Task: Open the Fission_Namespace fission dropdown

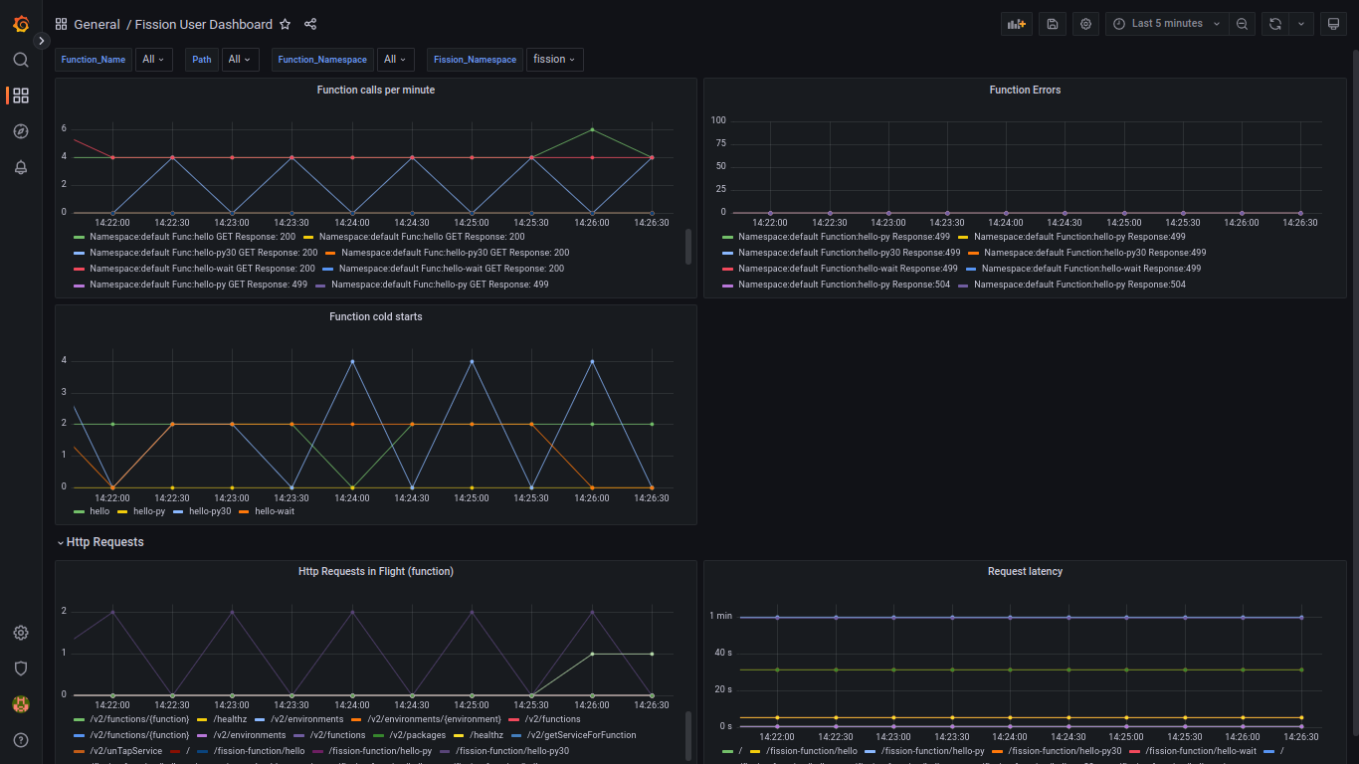Action: pos(554,59)
